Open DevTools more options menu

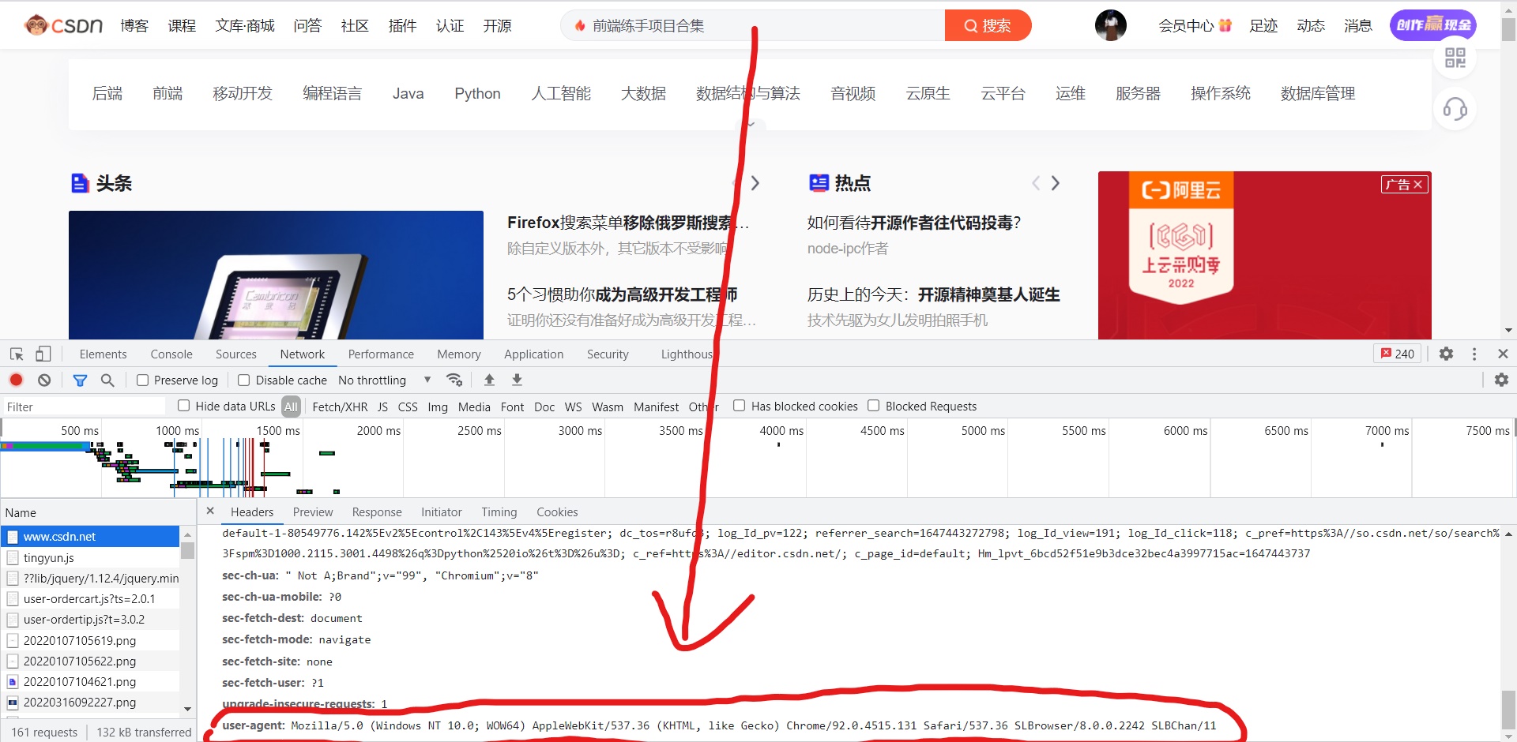coord(1474,354)
